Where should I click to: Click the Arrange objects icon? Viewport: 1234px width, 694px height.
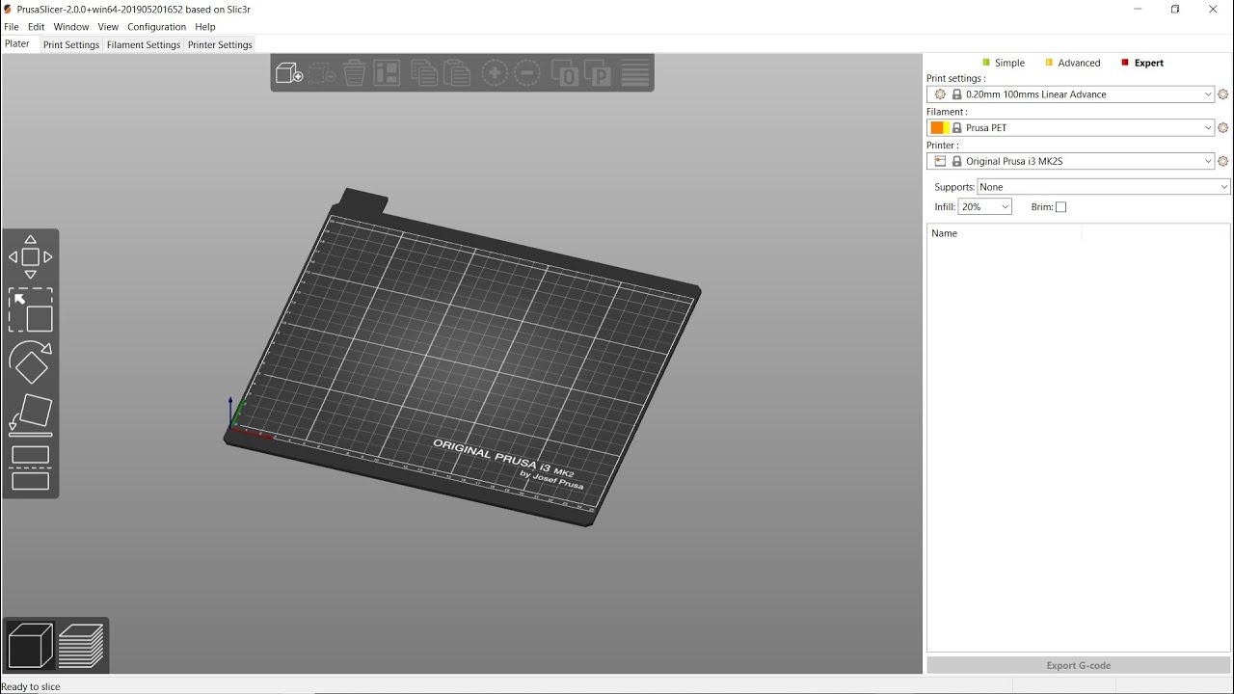pos(387,73)
